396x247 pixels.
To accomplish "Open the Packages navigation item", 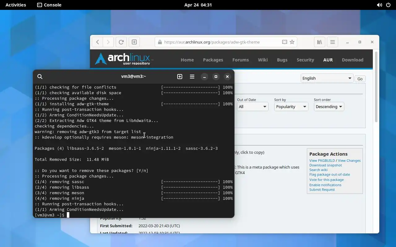I will 213,60.
